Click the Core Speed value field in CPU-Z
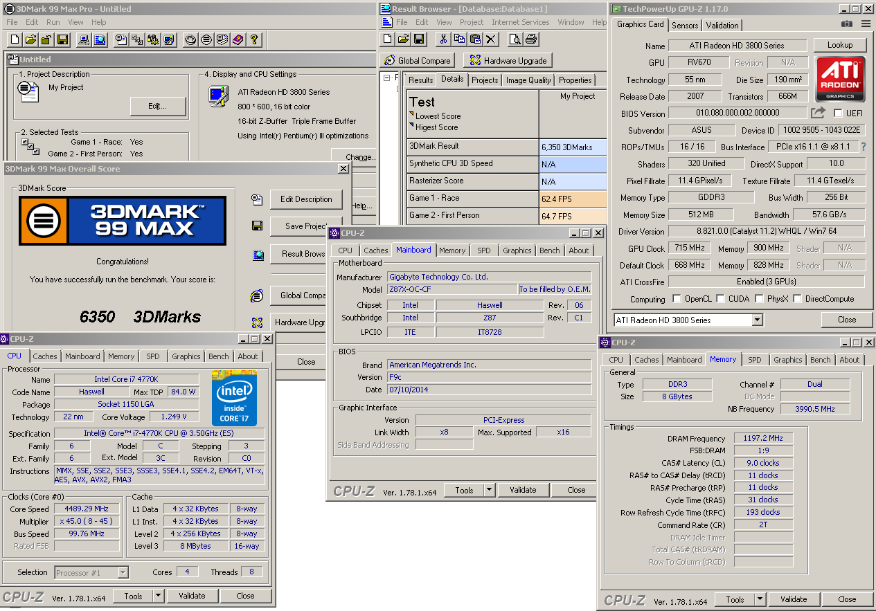 tap(87, 509)
